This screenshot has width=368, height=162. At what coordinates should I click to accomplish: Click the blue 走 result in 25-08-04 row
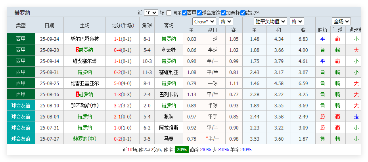click(x=356, y=116)
